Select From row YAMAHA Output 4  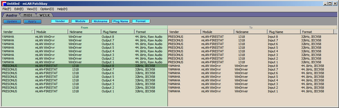click(x=84, y=51)
